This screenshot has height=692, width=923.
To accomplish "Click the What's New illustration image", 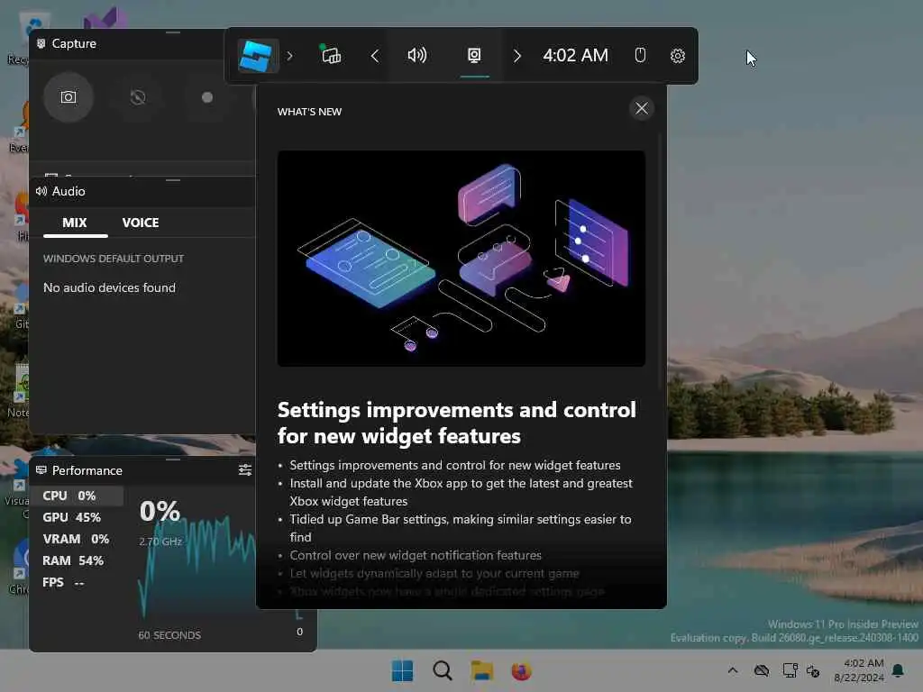I will [461, 259].
